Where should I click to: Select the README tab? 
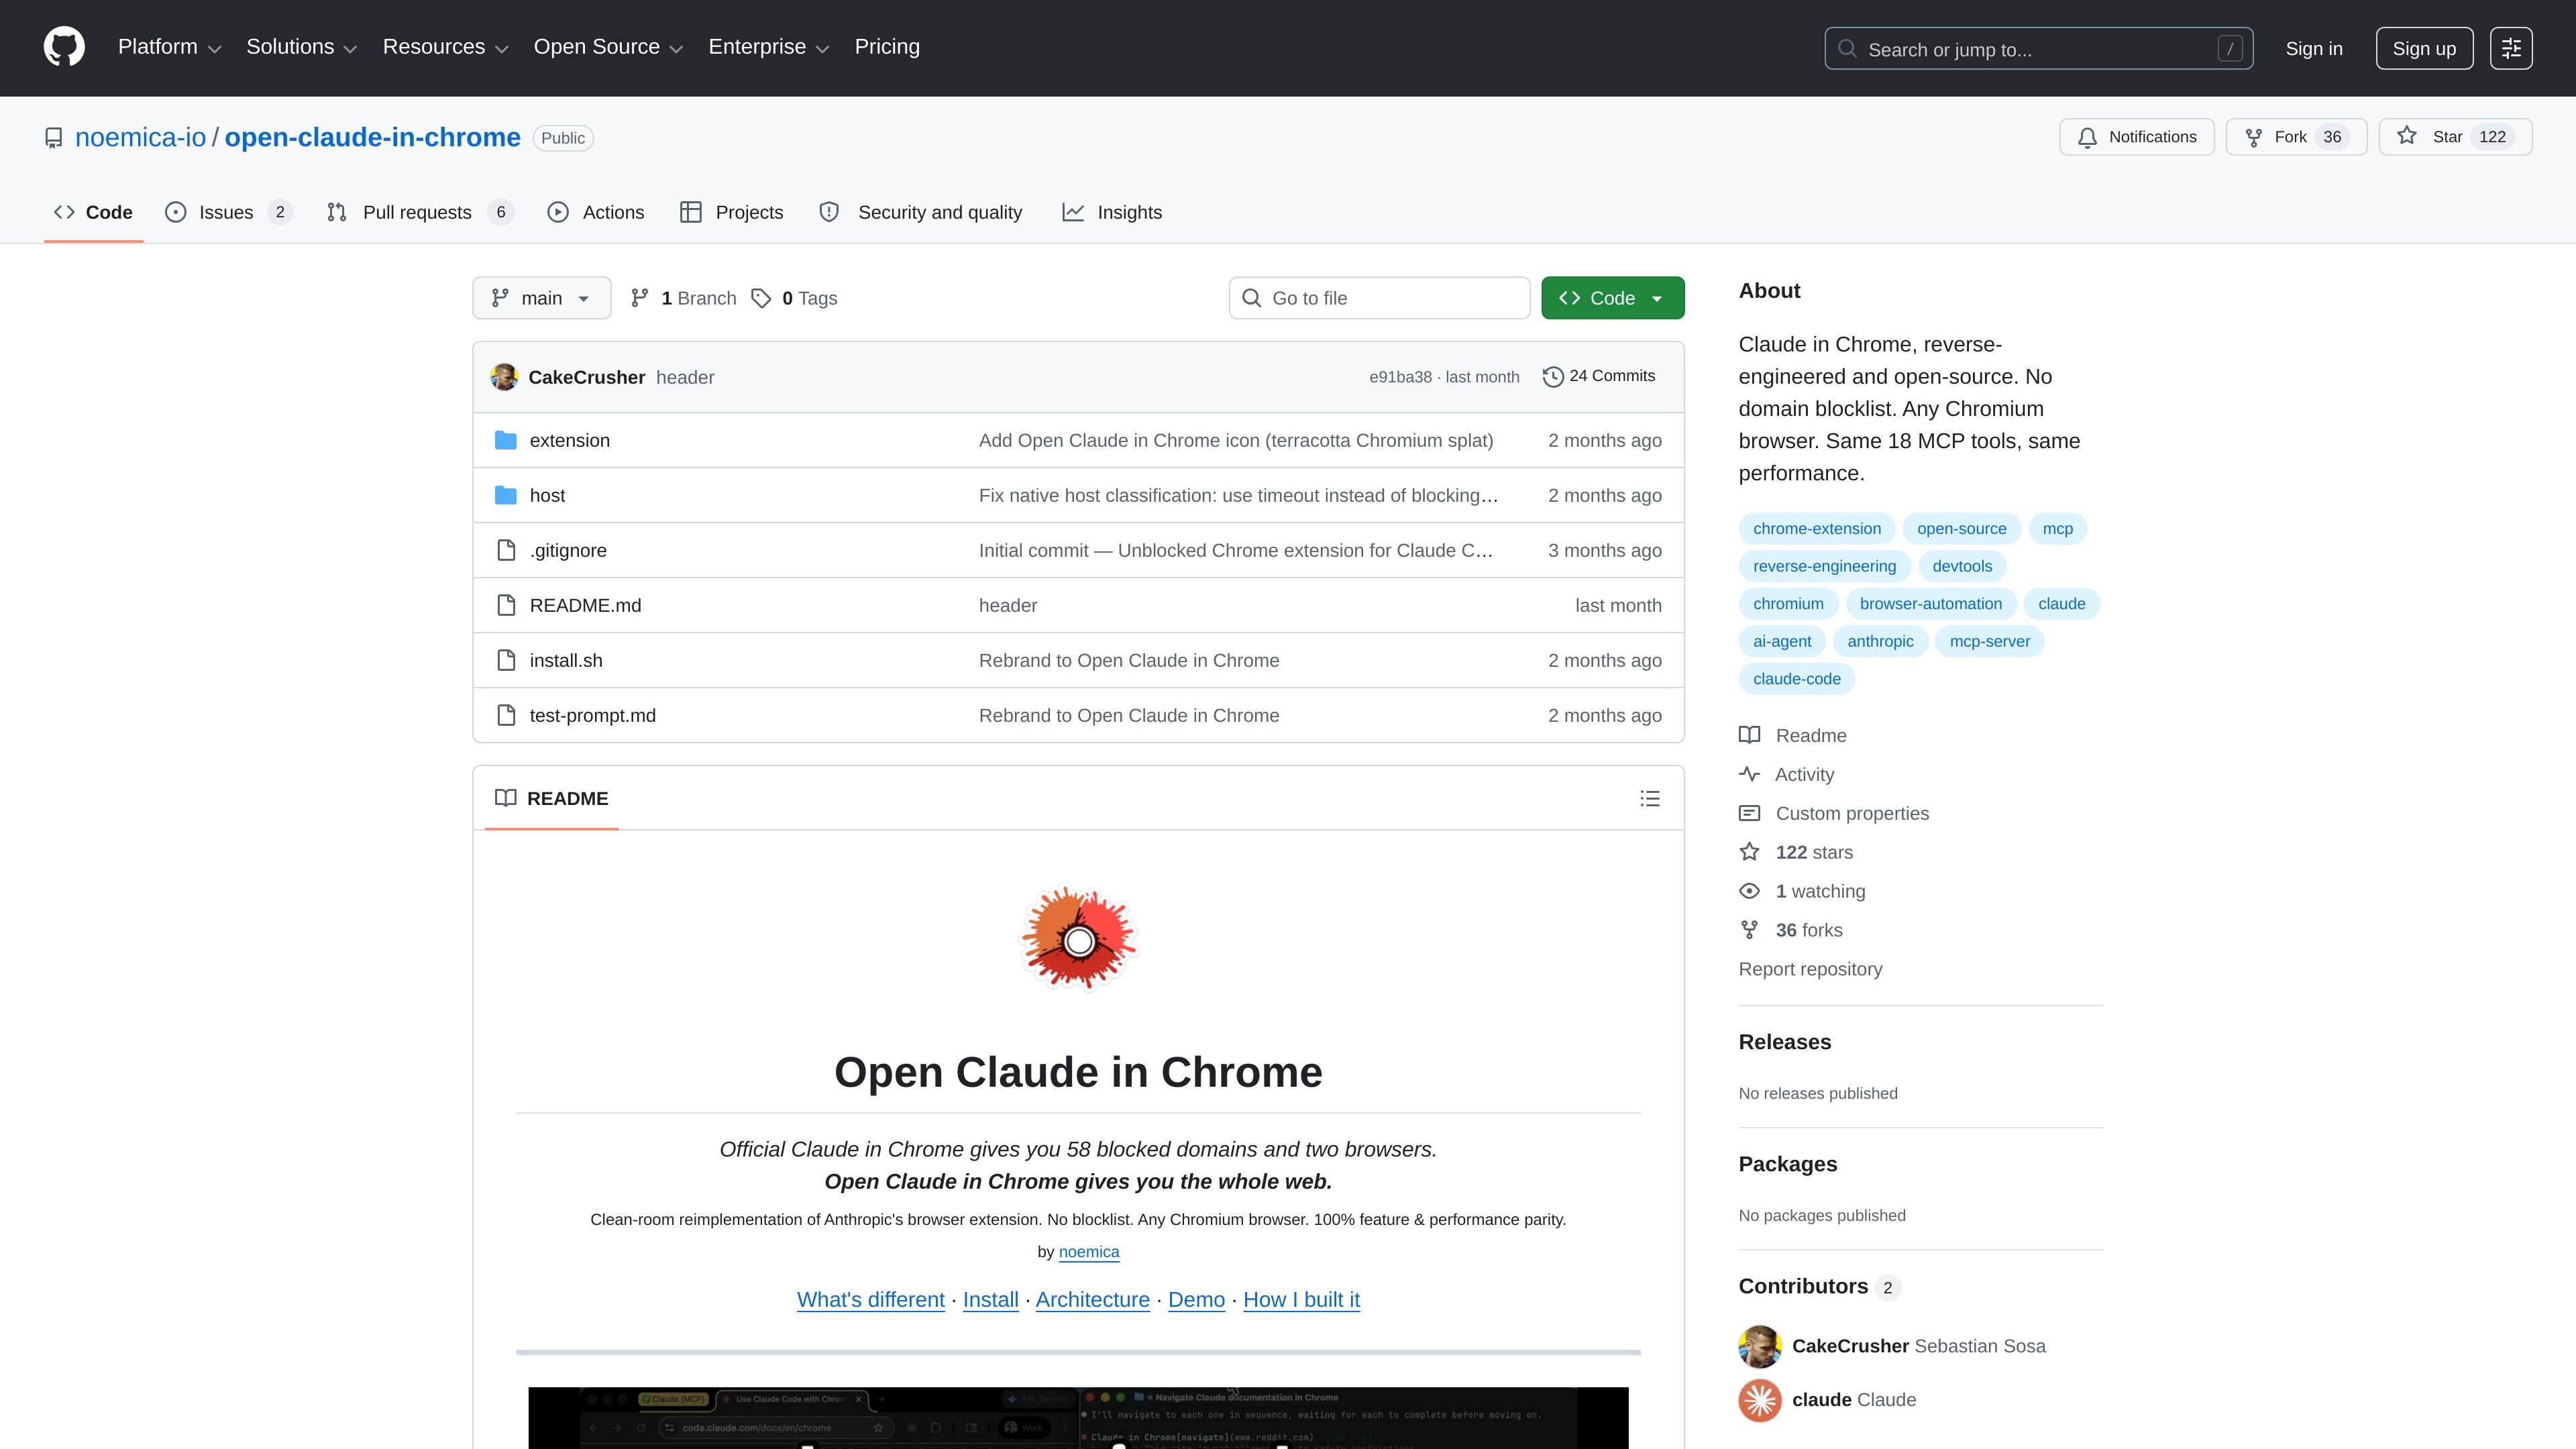552,798
